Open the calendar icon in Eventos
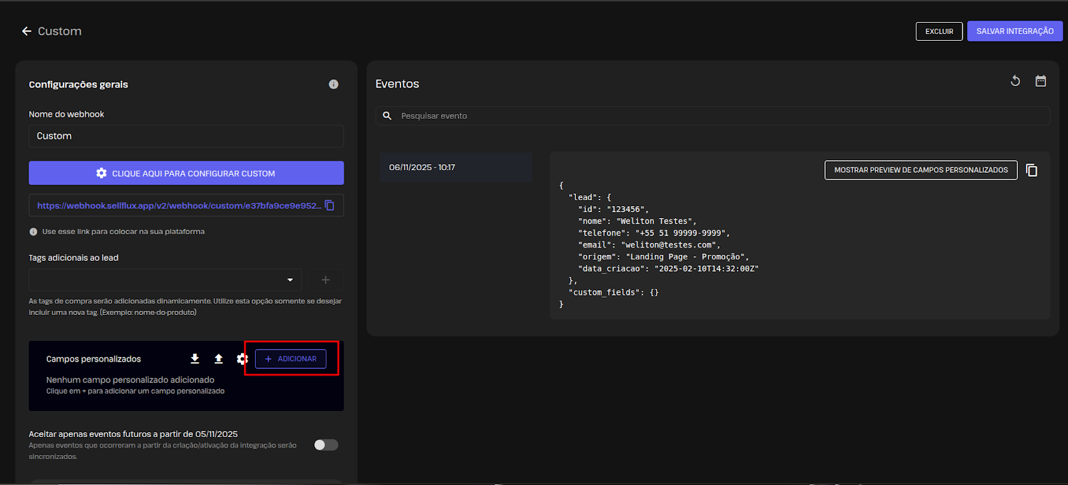1068x485 pixels. 1041,81
